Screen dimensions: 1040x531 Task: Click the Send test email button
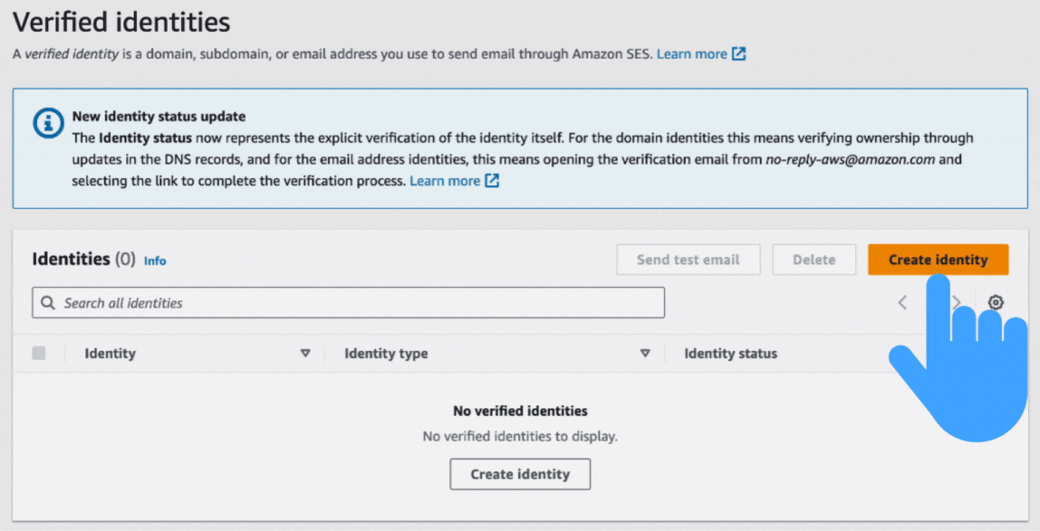pyautogui.click(x=688, y=259)
